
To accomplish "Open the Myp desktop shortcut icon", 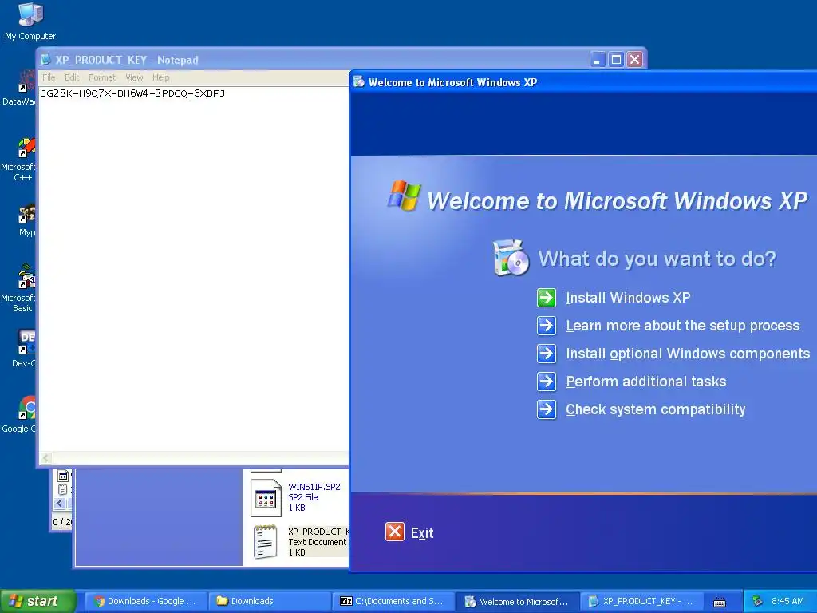I will click(x=26, y=212).
